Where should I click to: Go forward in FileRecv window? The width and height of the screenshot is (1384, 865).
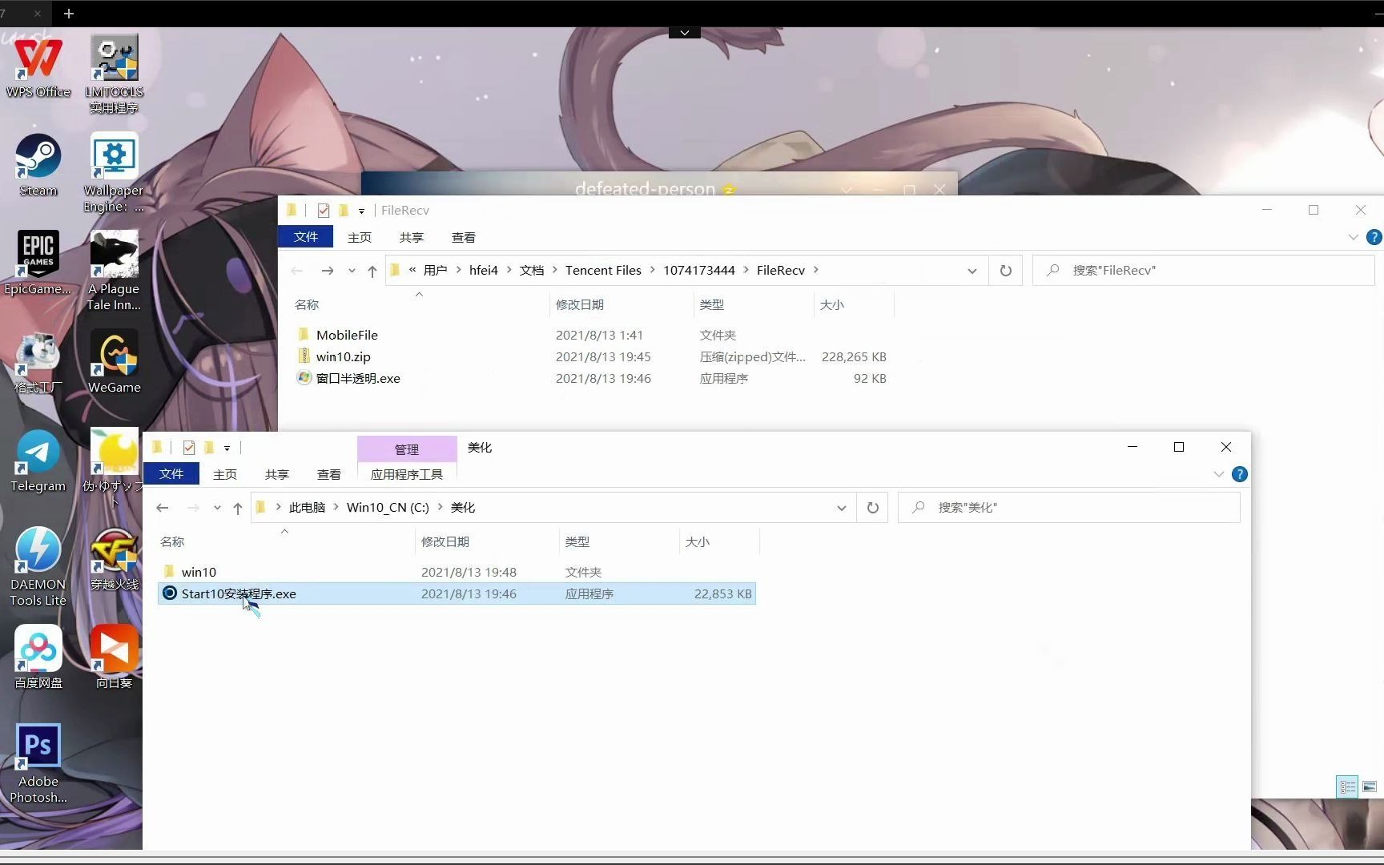pos(327,271)
